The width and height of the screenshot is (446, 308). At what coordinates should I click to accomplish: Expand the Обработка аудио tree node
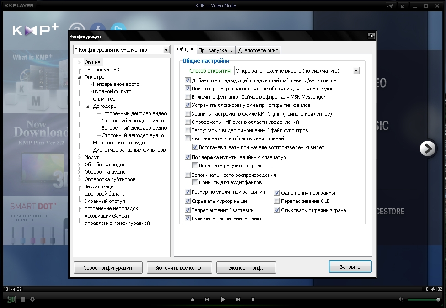point(79,172)
